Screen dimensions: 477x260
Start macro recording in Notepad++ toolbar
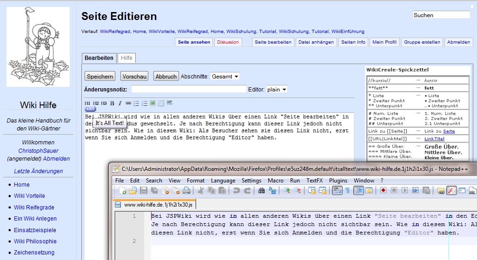[x=384, y=190]
